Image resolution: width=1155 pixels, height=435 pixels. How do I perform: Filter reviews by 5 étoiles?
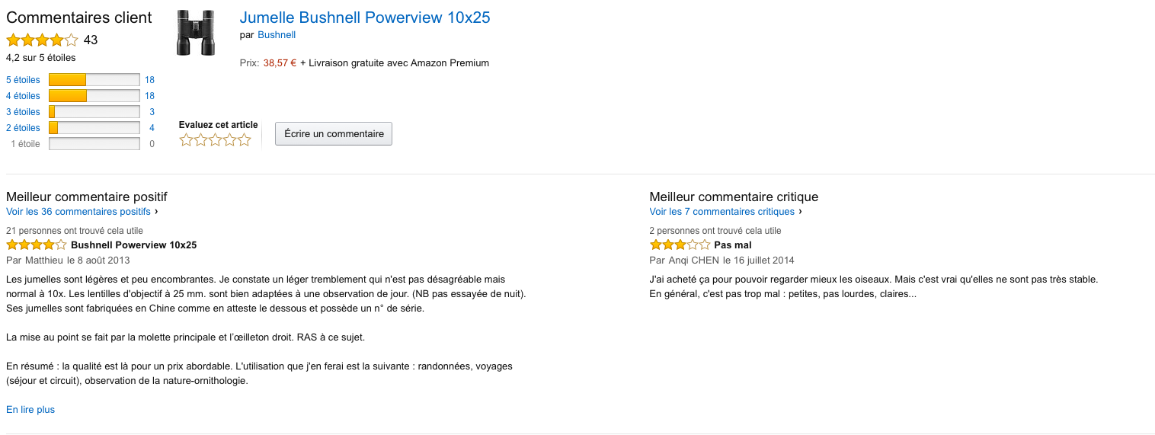coord(23,80)
